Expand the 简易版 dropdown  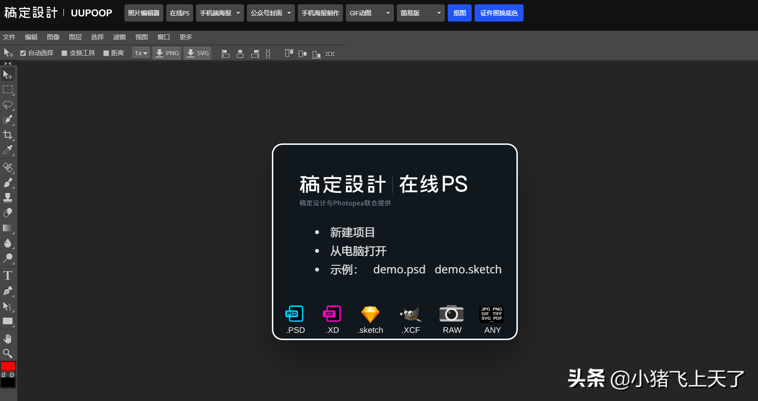pyautogui.click(x=421, y=13)
